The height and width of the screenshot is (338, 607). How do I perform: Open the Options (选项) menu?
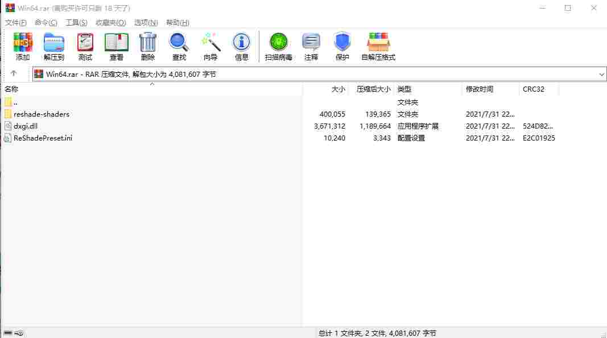coord(146,22)
